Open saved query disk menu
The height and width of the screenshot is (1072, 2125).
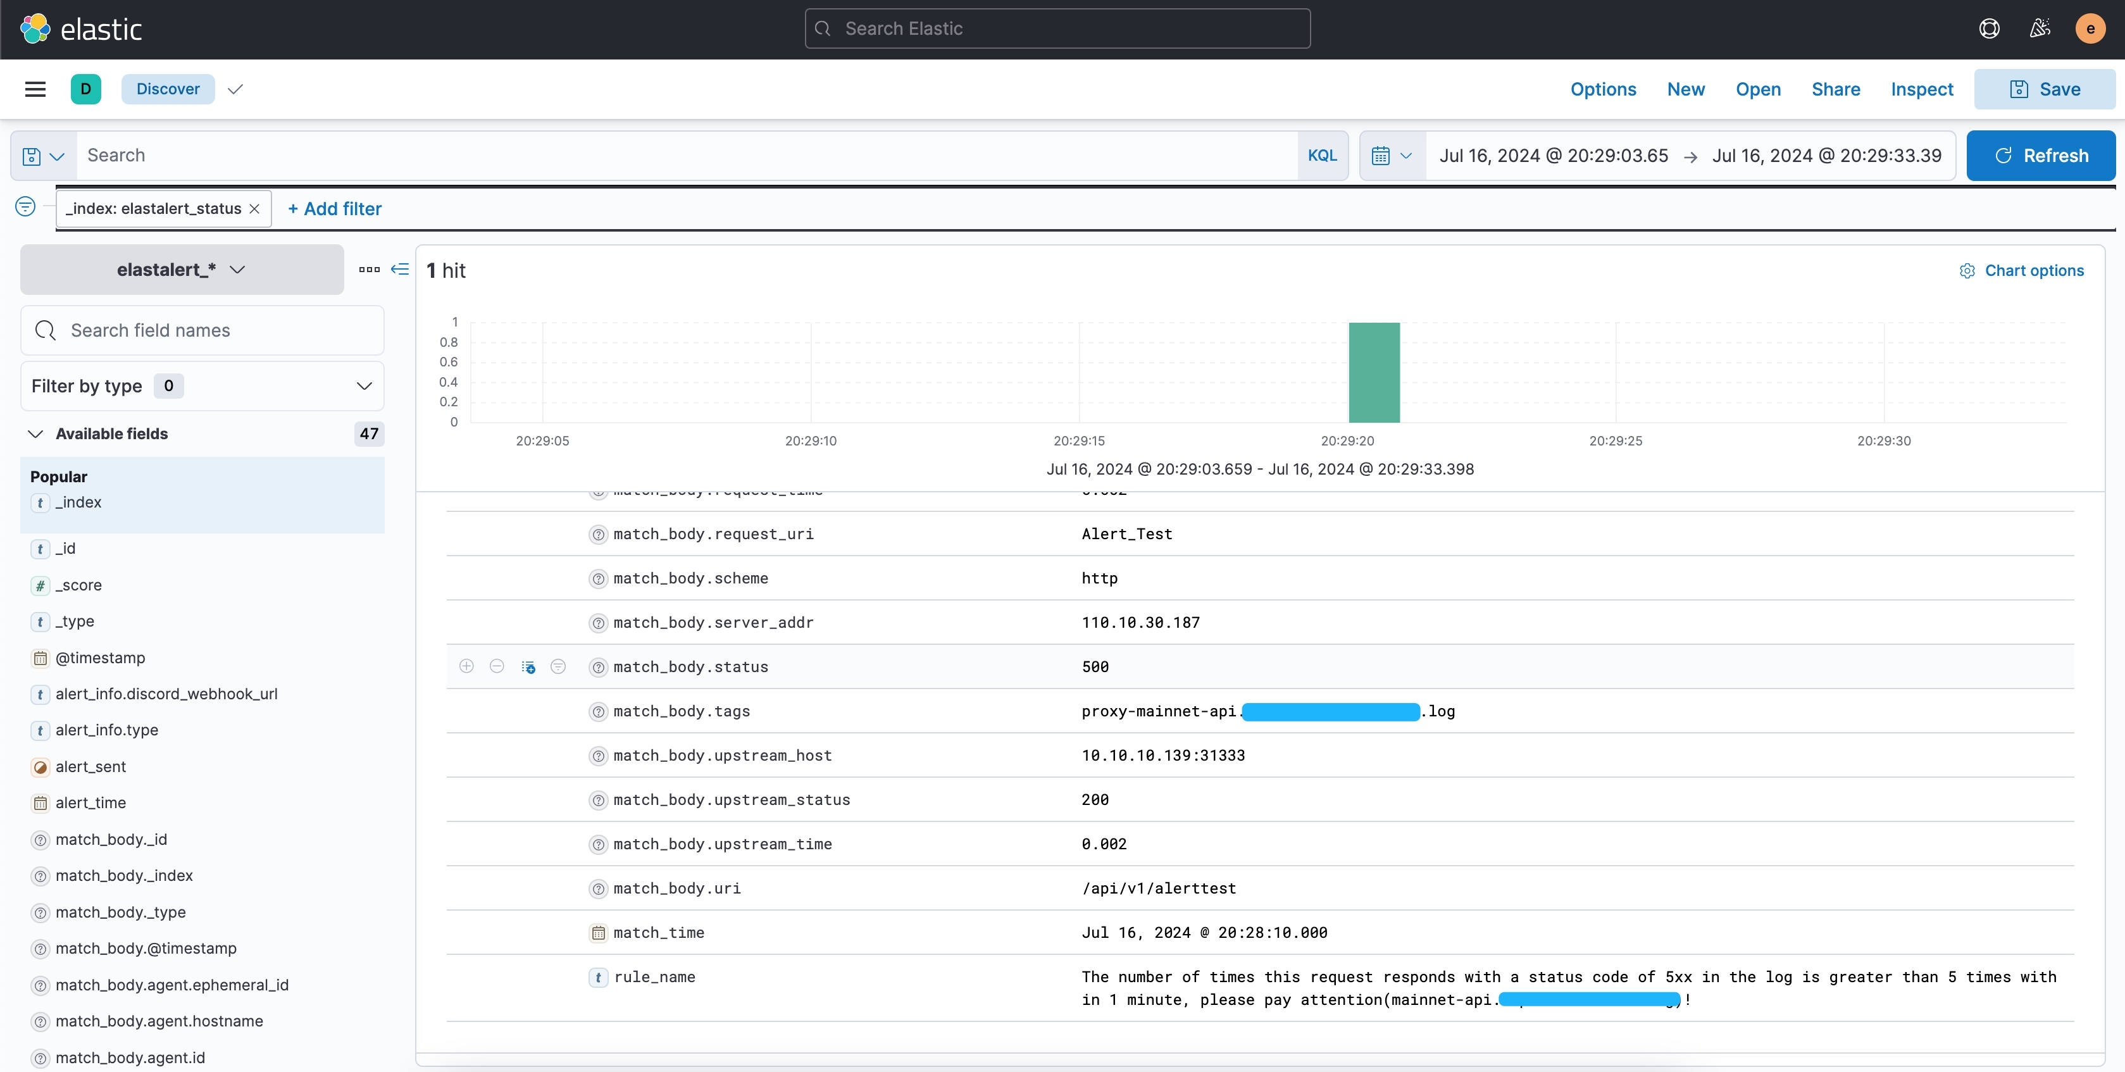44,156
